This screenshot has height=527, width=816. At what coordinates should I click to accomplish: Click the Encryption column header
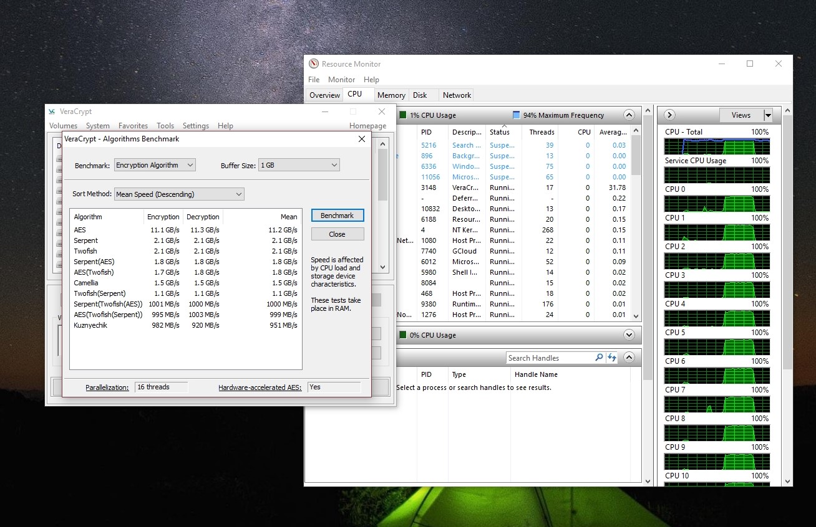[163, 217]
